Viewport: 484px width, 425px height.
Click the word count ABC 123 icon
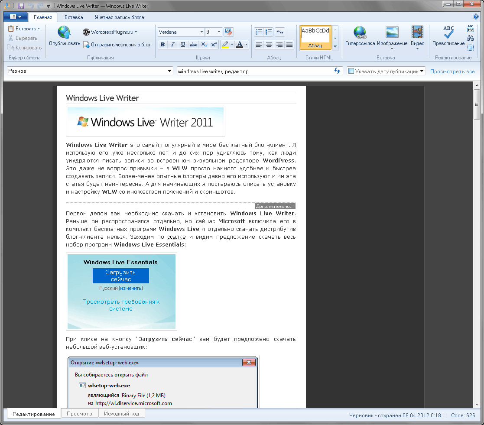click(471, 29)
